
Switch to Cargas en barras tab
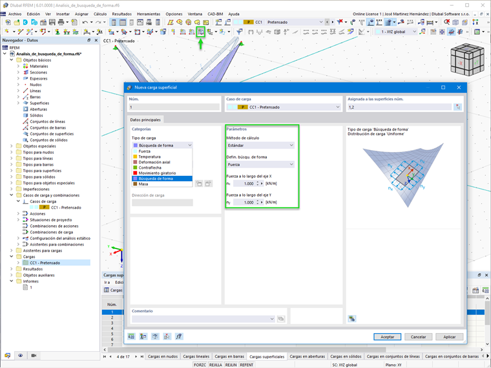[x=229, y=356]
